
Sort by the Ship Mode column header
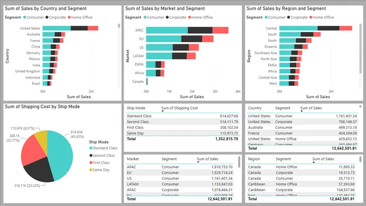pyautogui.click(x=136, y=108)
